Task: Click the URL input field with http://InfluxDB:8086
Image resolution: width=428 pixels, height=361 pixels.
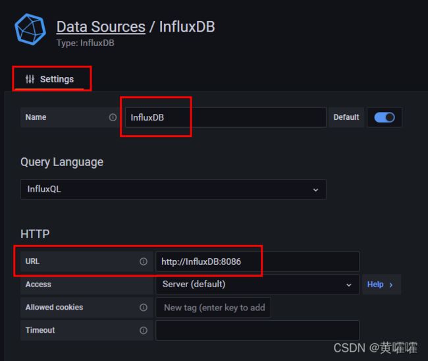Action: [257, 262]
